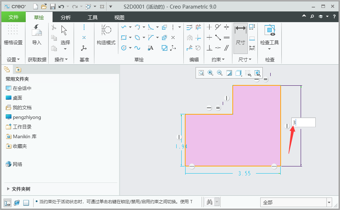Click the Refit view icon

(201, 73)
